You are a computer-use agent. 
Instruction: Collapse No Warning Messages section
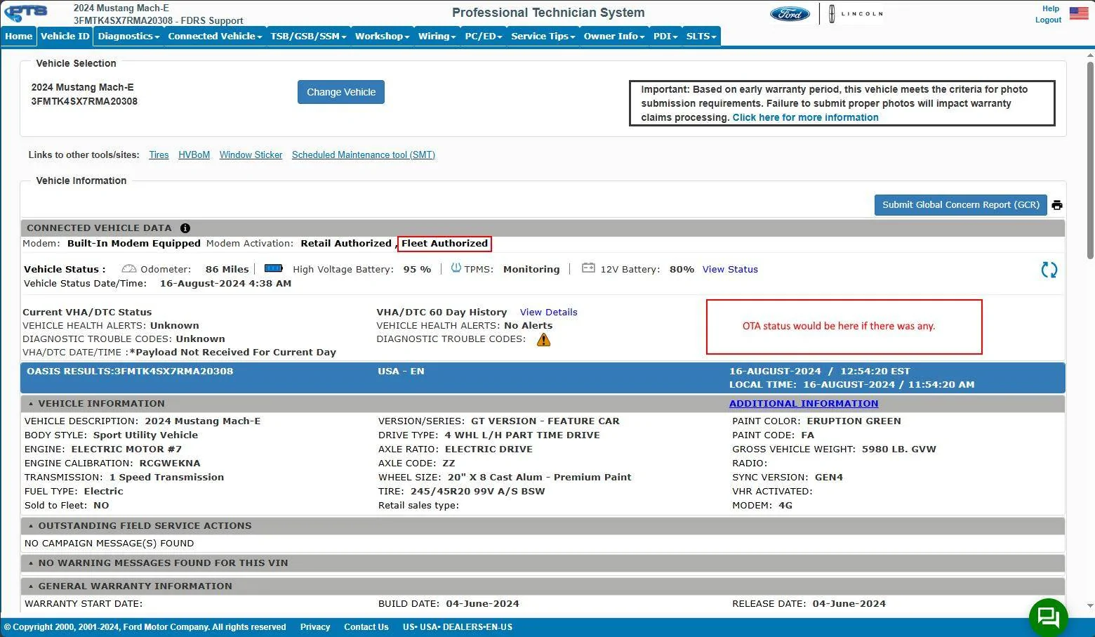tap(31, 563)
